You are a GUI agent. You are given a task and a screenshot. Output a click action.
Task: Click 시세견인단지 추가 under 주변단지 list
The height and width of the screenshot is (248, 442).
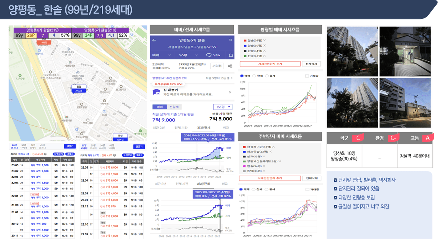pos(270,178)
